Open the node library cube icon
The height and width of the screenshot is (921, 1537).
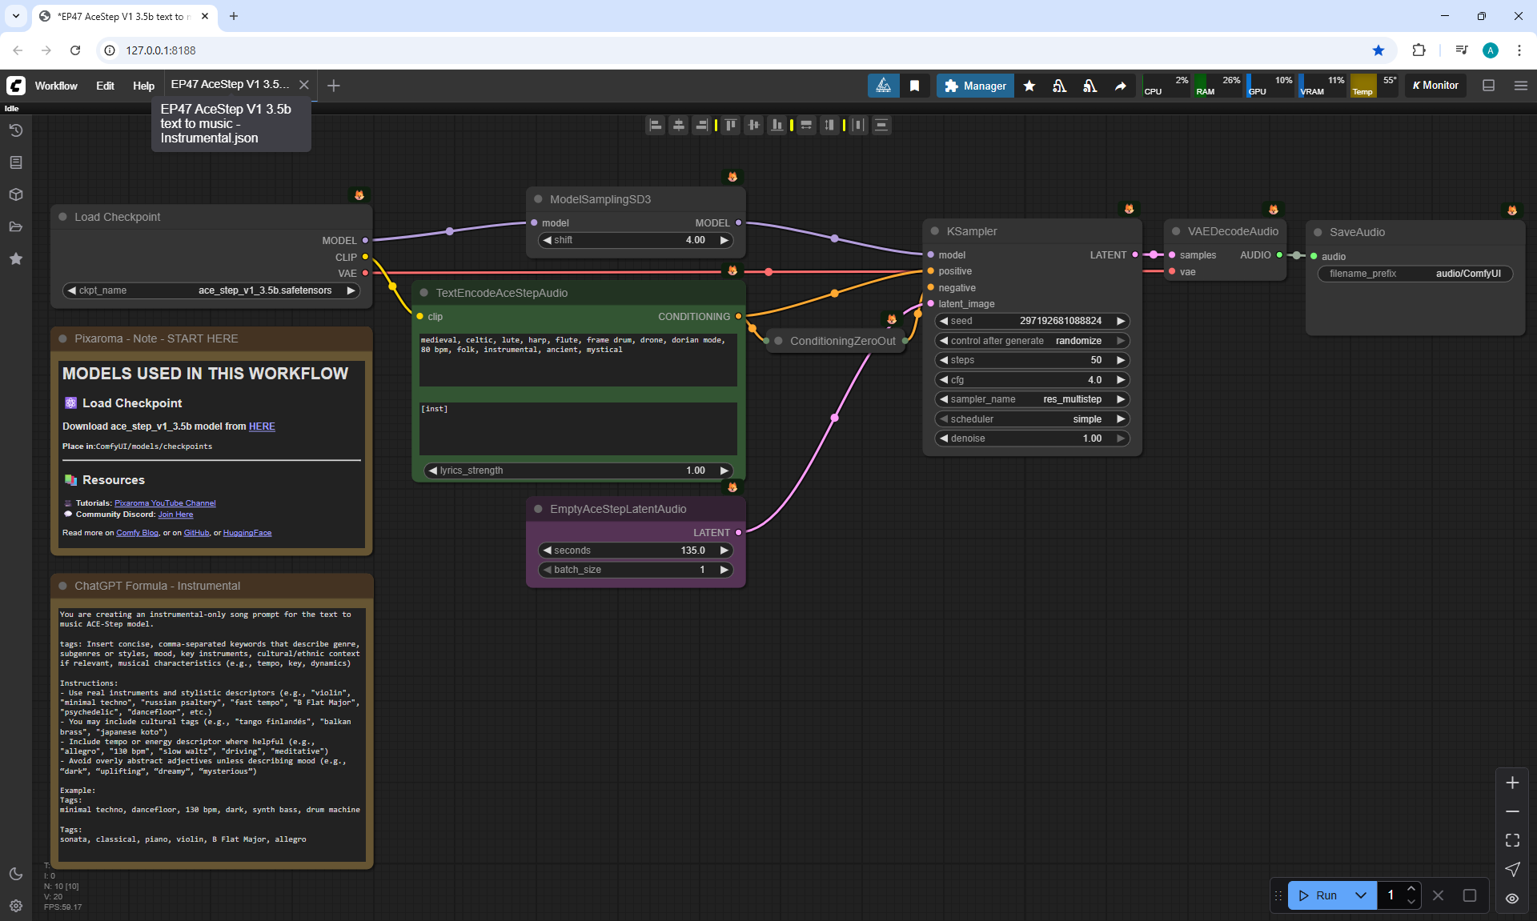(x=16, y=194)
